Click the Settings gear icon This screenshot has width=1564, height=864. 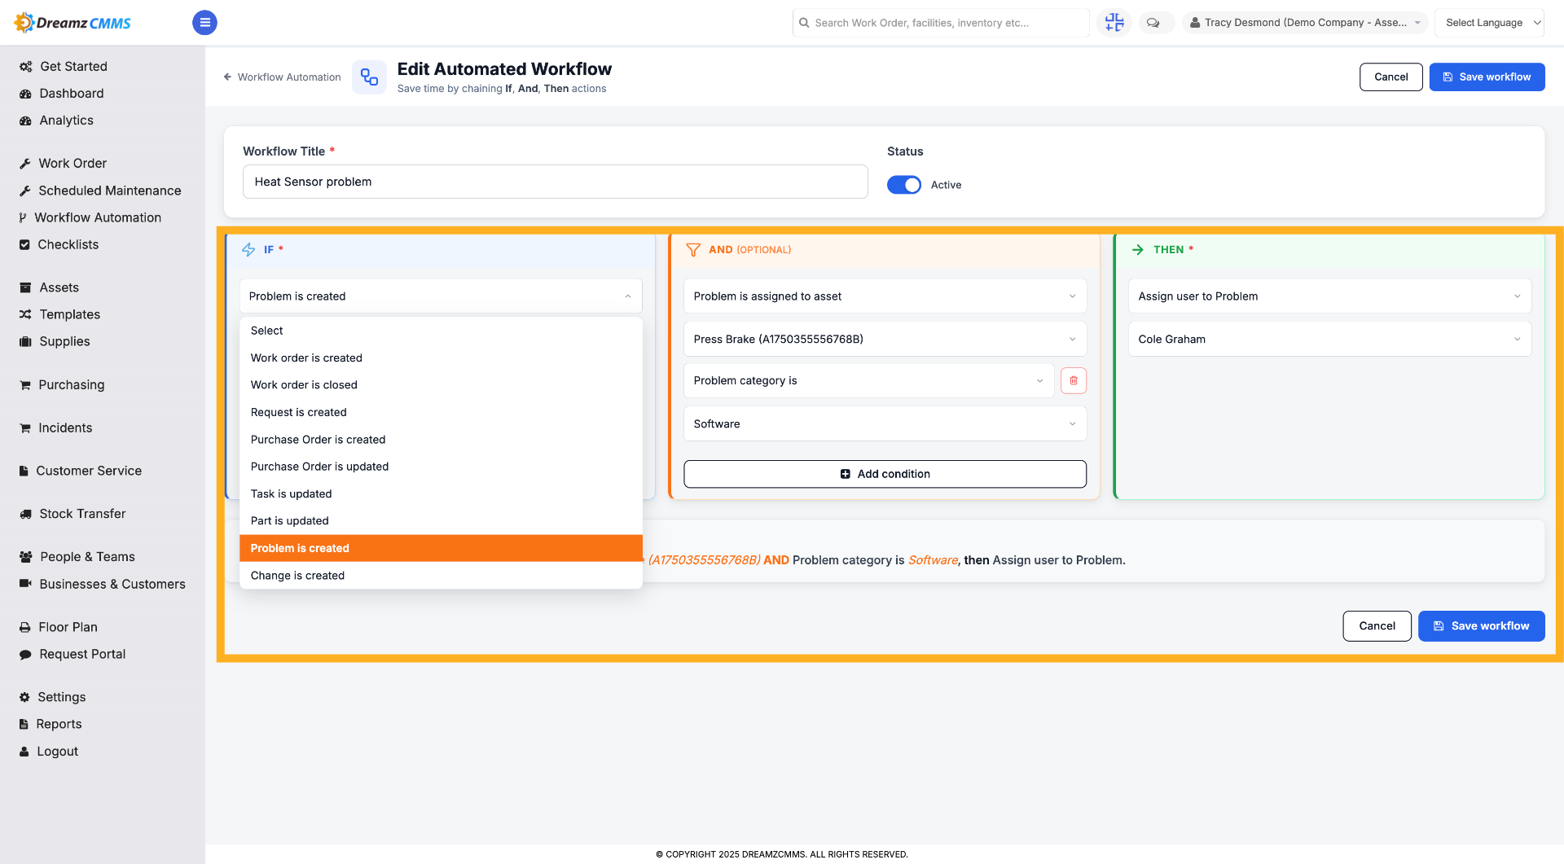[24, 697]
